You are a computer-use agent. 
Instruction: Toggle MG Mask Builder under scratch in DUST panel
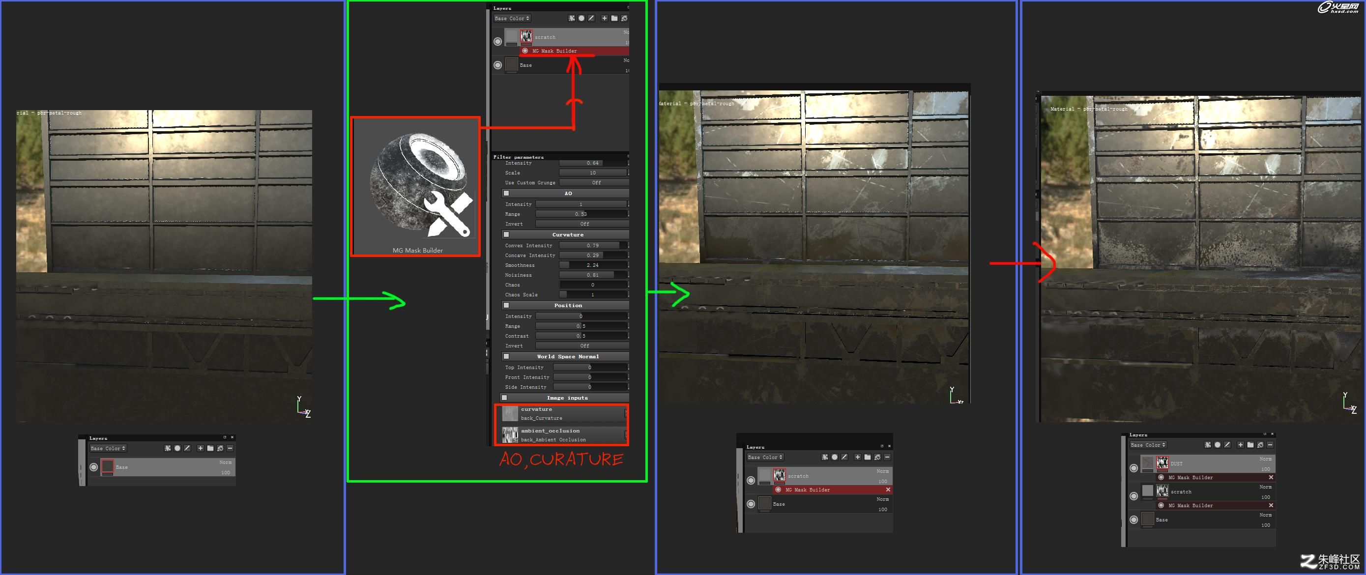[1162, 506]
